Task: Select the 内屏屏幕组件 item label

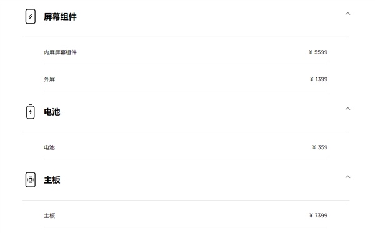Action: (x=60, y=52)
